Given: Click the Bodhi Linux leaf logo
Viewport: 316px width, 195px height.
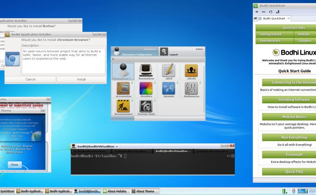Looking at the screenshot, I should click(276, 52).
